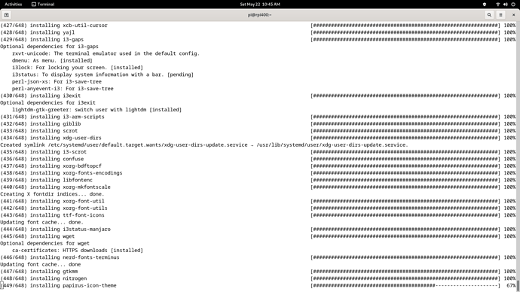This screenshot has height=292, width=520.
Task: Click the 'installing wget' line
Action: click(x=38, y=236)
